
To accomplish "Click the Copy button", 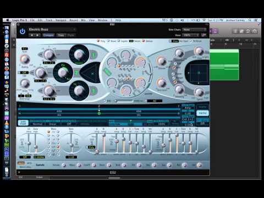I will pyautogui.click(x=61, y=35).
